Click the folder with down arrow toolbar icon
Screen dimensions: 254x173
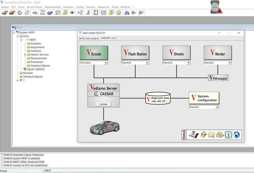pyautogui.click(x=111, y=13)
